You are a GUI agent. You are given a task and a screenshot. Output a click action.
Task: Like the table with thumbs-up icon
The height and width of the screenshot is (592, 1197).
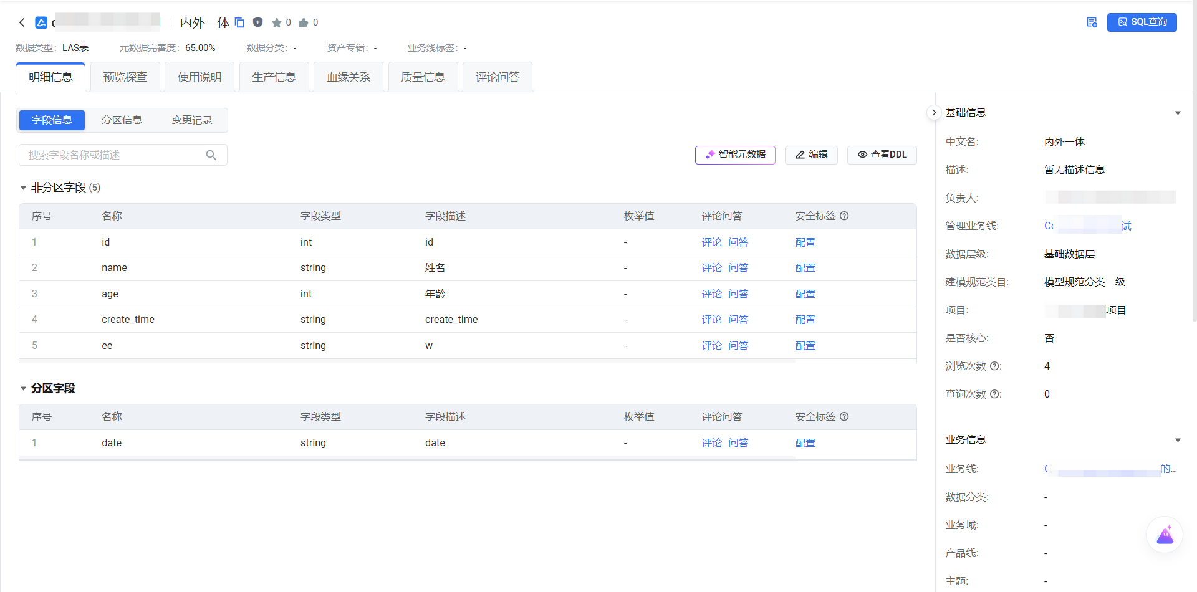[x=304, y=22]
